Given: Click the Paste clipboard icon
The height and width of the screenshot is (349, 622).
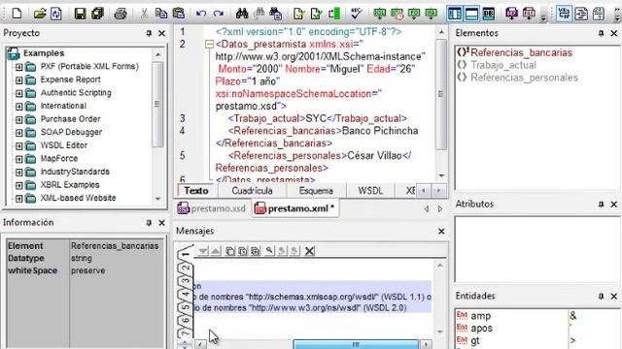Looking at the screenshot, I should coord(179,14).
